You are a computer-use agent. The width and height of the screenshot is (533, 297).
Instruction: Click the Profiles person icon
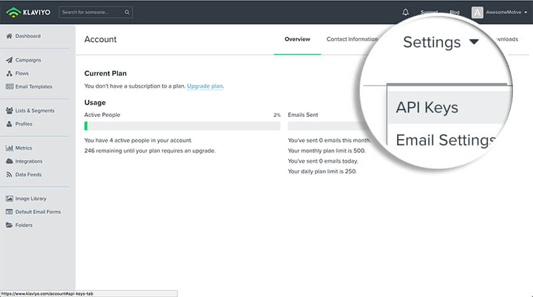coord(9,124)
